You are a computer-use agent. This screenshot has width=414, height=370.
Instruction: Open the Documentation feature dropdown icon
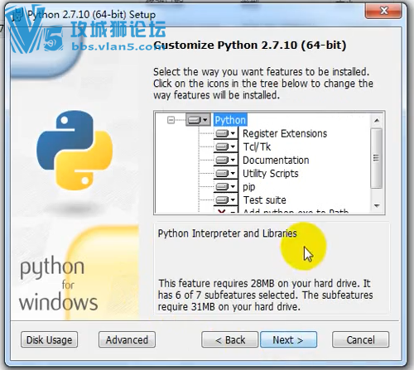click(225, 160)
